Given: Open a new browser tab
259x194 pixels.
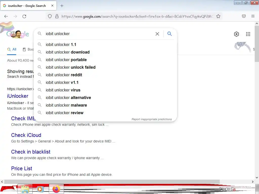Looking at the screenshot, I should point(62,6).
